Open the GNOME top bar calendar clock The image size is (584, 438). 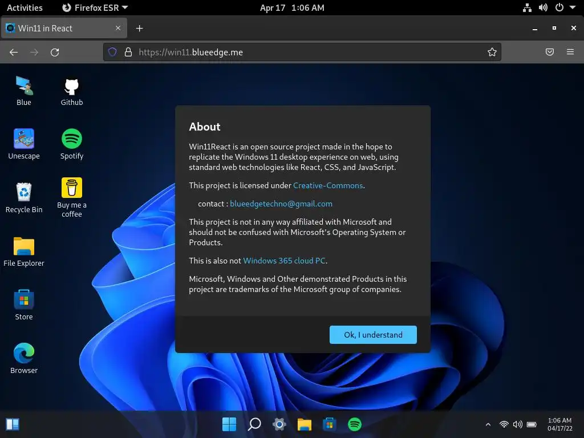coord(292,8)
